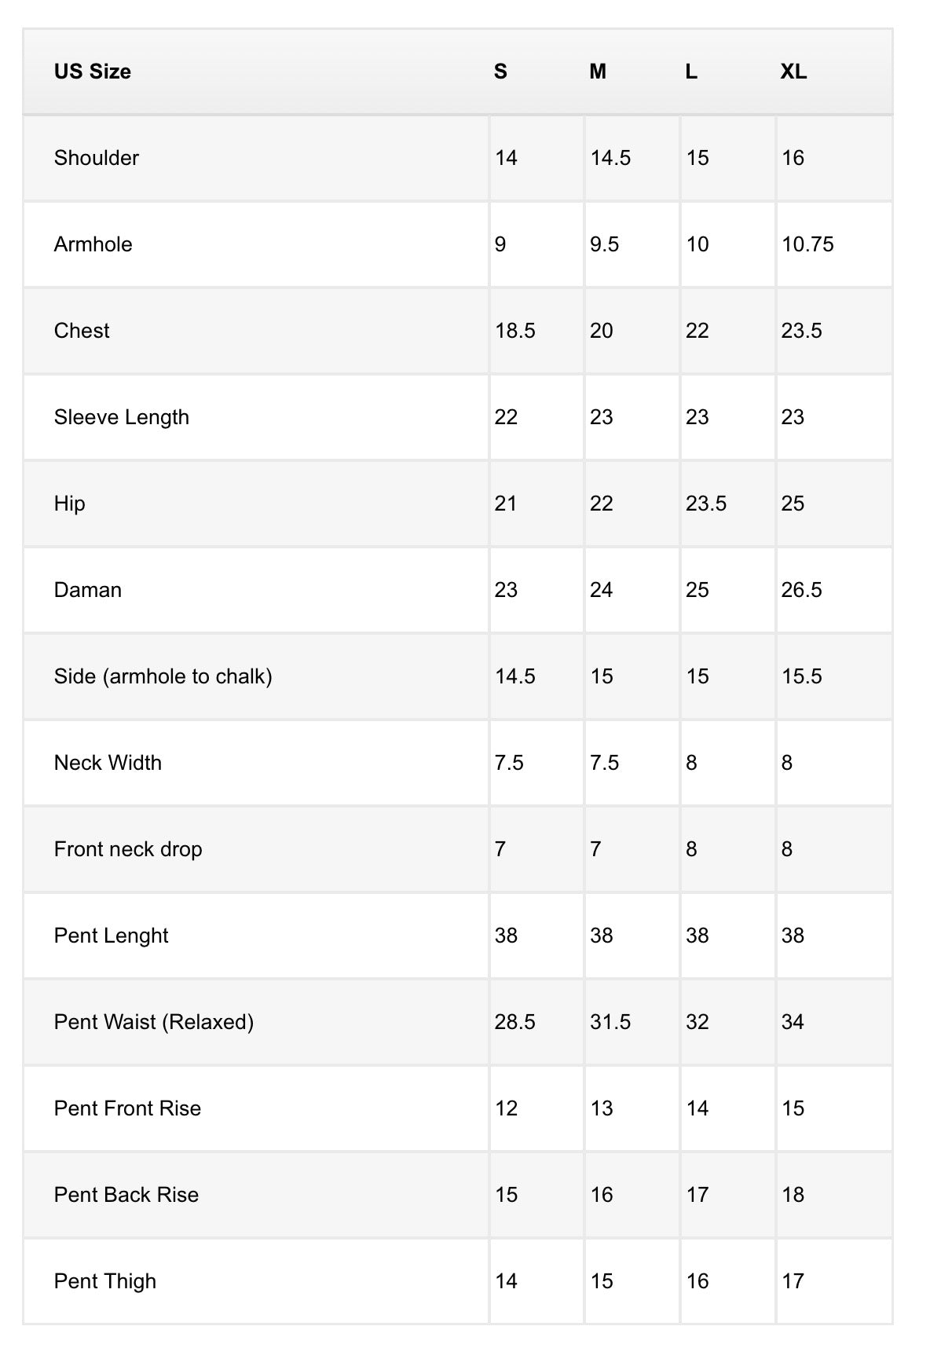The width and height of the screenshot is (930, 1359).
Task: Select the Neck Width row label
Action: (108, 763)
